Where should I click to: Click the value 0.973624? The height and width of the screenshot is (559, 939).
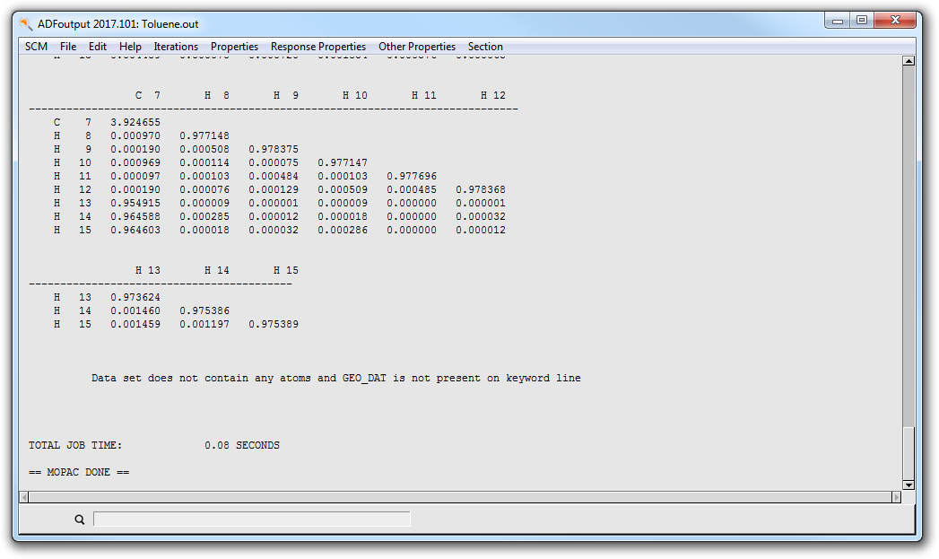pos(135,297)
